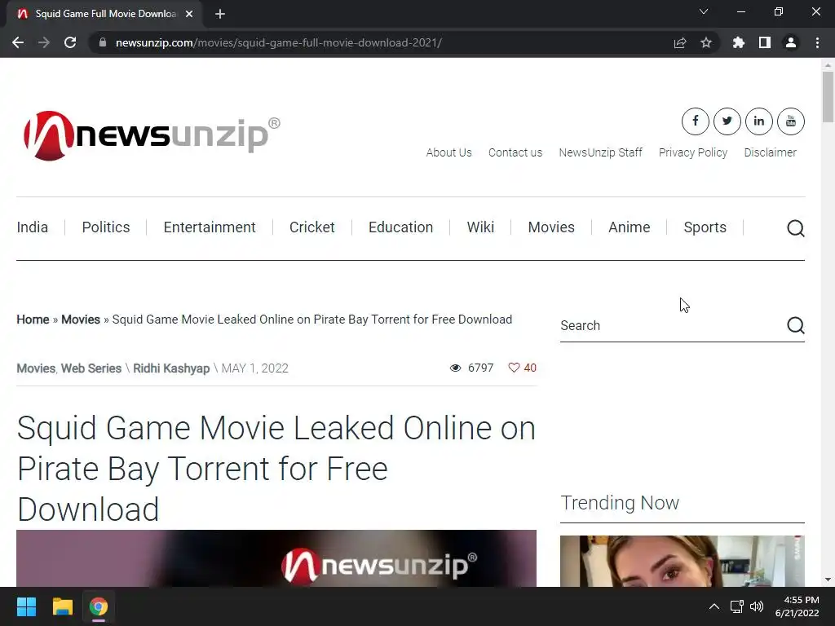Open the NewsUnzip Facebook page icon

[695, 121]
